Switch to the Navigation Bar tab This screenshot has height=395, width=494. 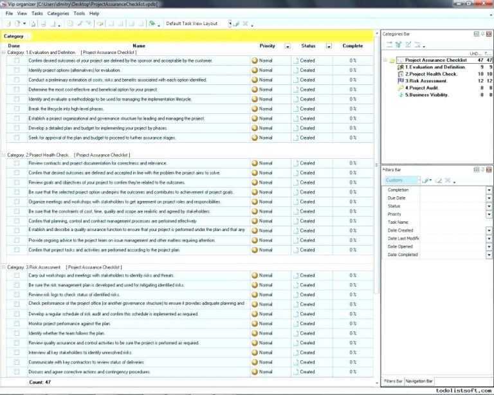point(419,381)
